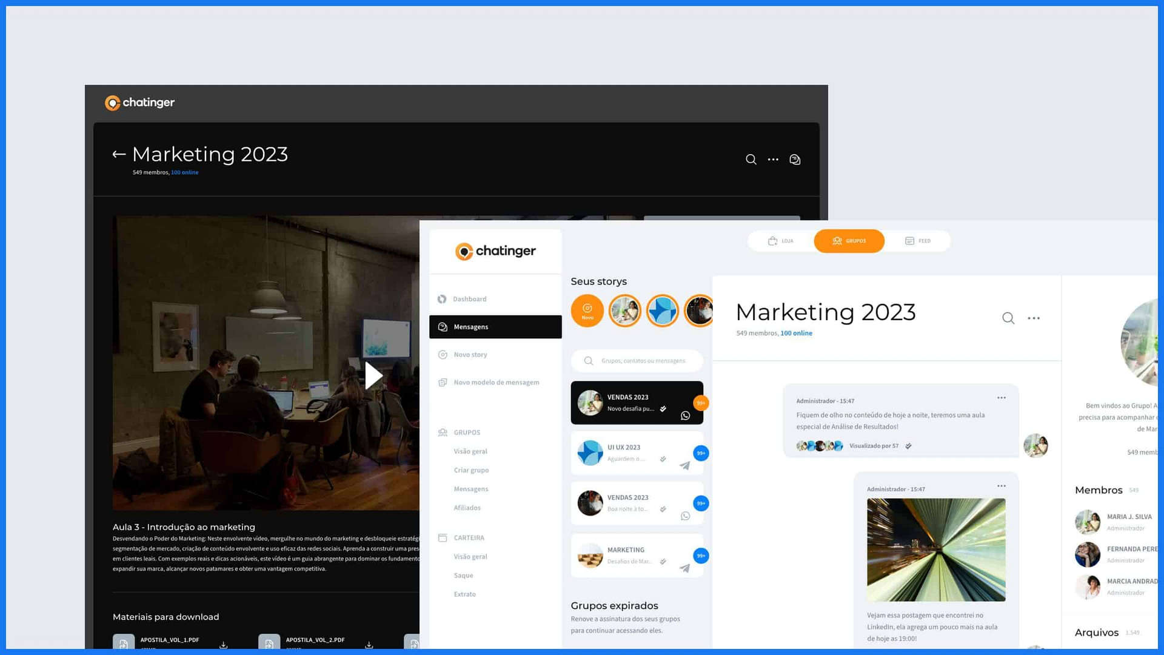Click APOSTILA_VOL_2.PDF file icon
Image resolution: width=1164 pixels, height=655 pixels.
pyautogui.click(x=269, y=642)
